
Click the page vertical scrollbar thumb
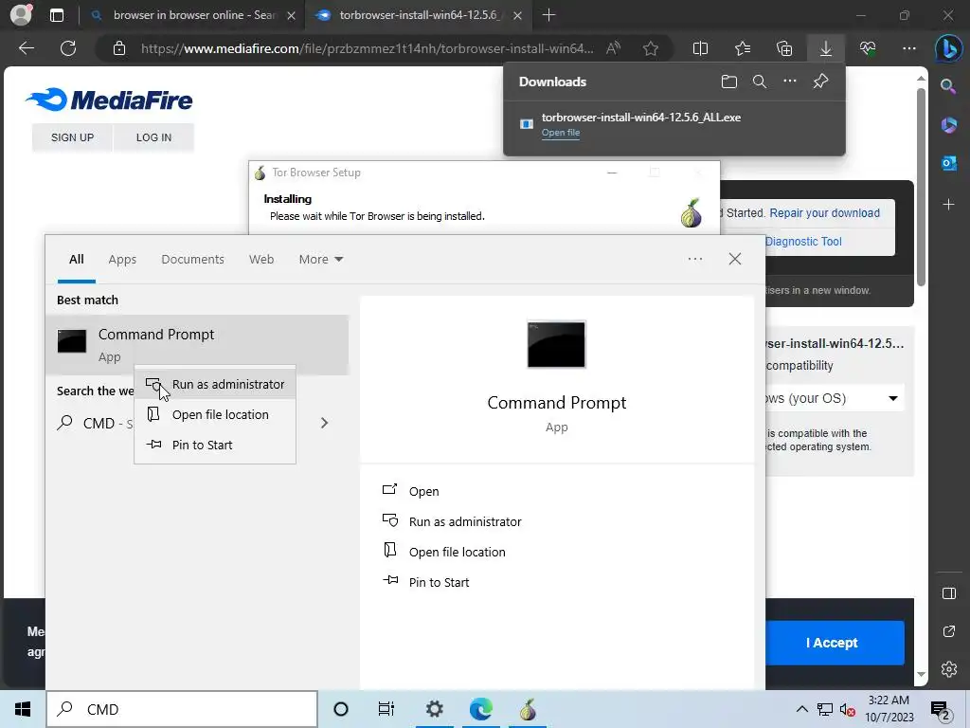coord(921,187)
